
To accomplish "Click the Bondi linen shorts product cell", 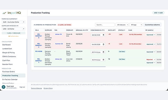I will click(x=69, y=45).
